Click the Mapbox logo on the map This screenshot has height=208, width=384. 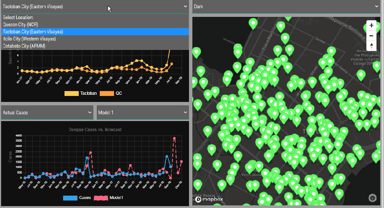tap(209, 199)
